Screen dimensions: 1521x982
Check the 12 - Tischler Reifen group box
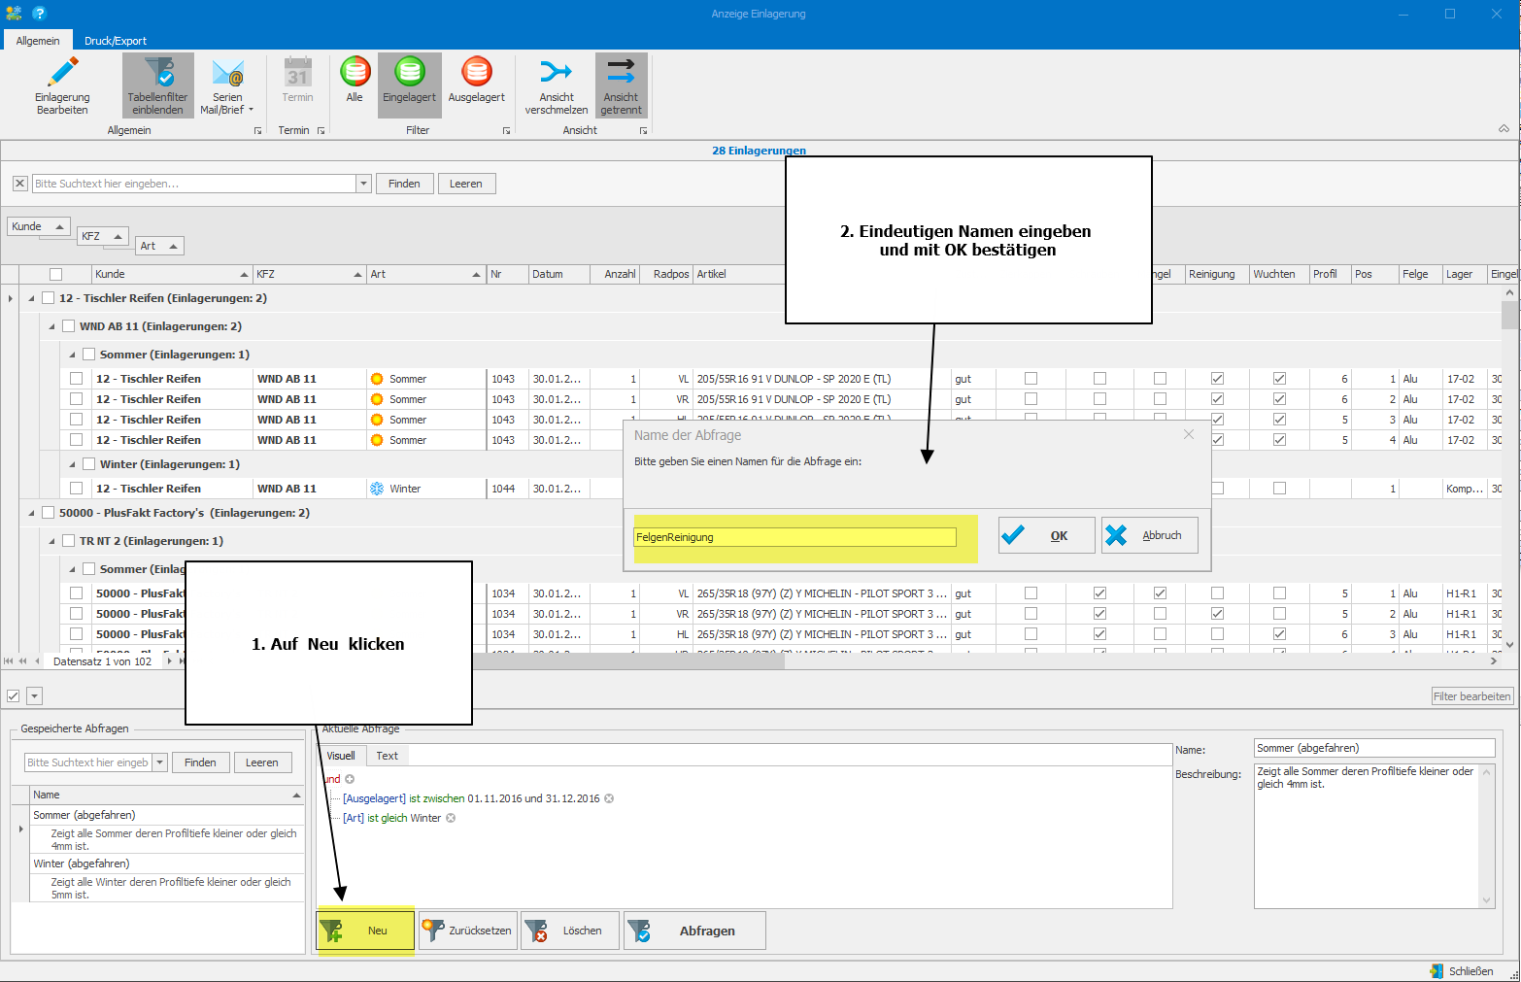[x=49, y=298]
